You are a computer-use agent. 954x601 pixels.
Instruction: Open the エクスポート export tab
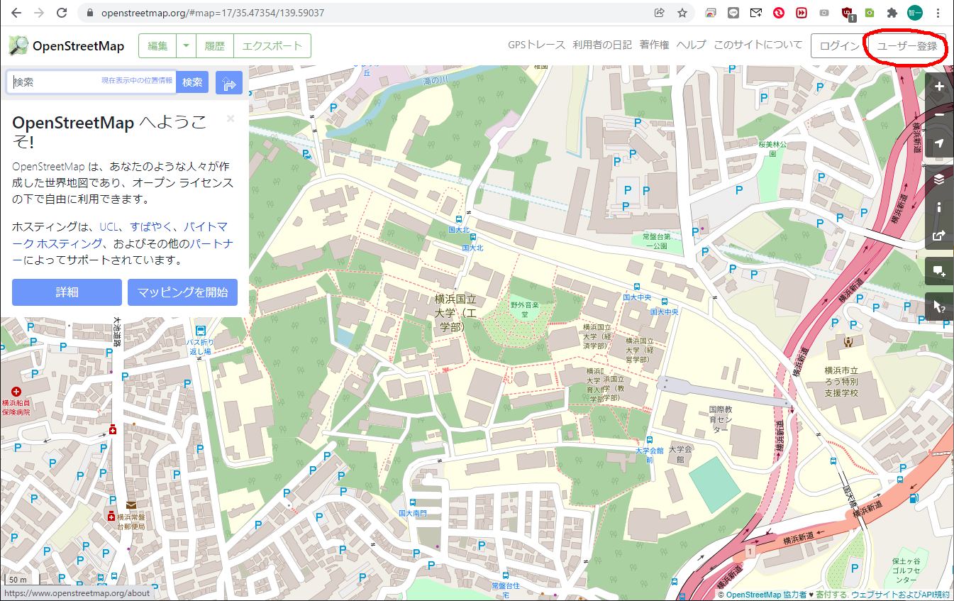(272, 46)
